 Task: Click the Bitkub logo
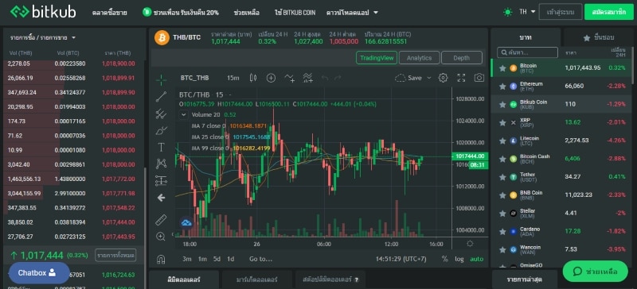[43, 12]
